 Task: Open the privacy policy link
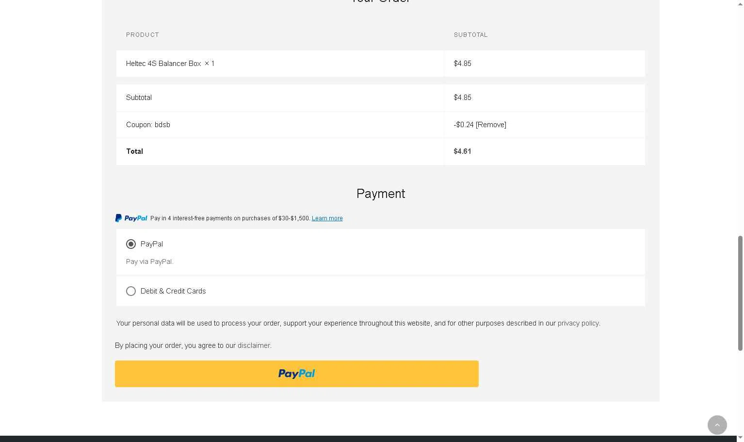(x=578, y=323)
